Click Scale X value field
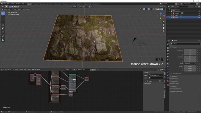201x113 pixels. (x=190, y=66)
